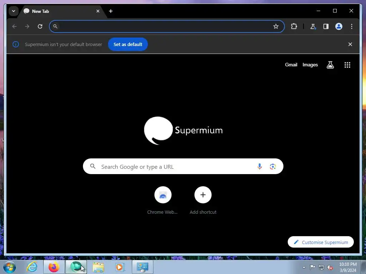Search by image with Lens icon
The image size is (366, 274).
273,166
